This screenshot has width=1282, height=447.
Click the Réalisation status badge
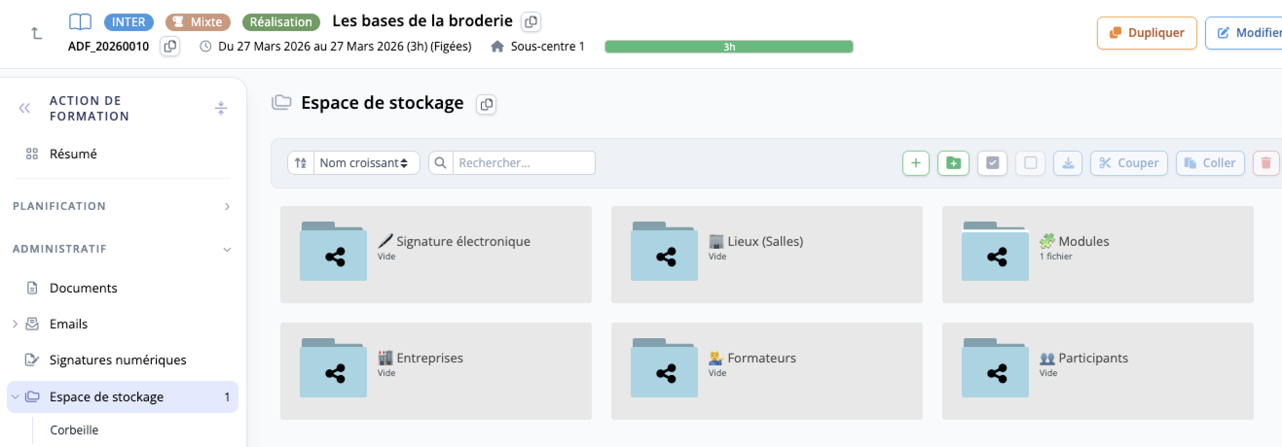tap(281, 22)
